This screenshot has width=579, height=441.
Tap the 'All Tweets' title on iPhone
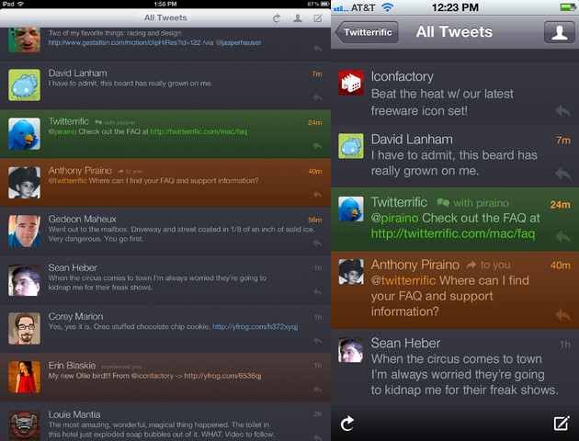click(x=454, y=32)
